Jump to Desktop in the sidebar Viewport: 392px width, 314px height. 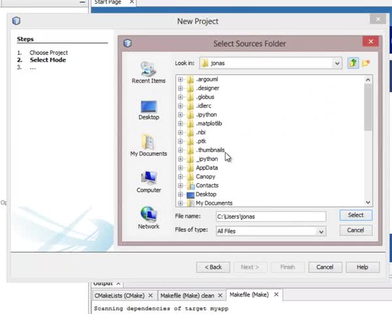tap(149, 110)
